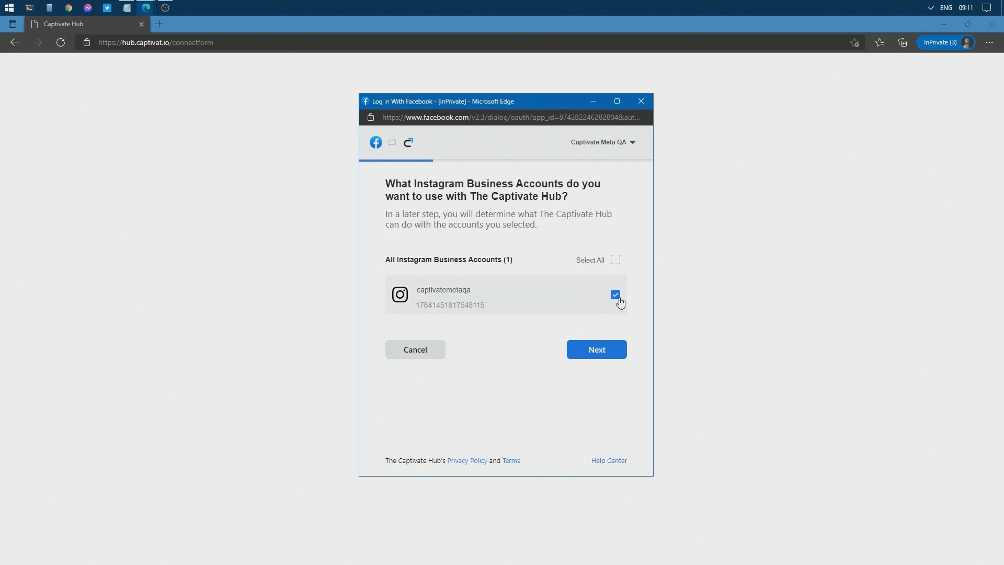Expand the system tray hidden icons chevron
This screenshot has width=1004, height=565.
click(930, 8)
